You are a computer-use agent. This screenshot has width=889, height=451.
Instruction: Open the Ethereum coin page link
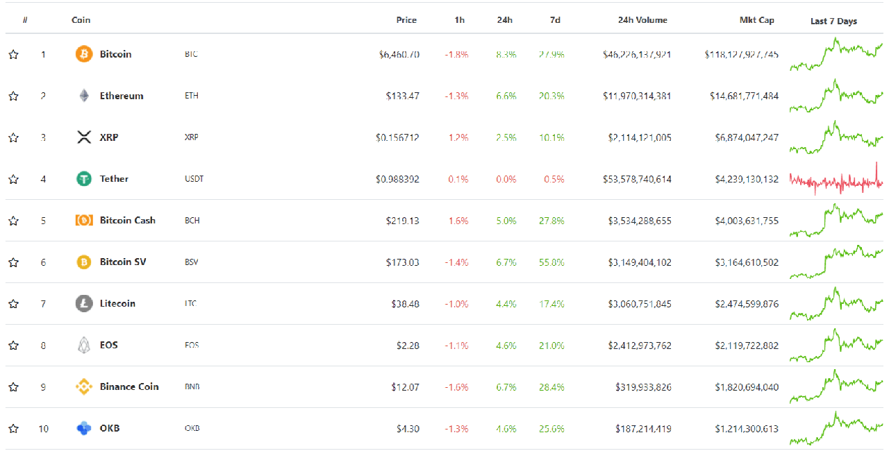pyautogui.click(x=122, y=96)
